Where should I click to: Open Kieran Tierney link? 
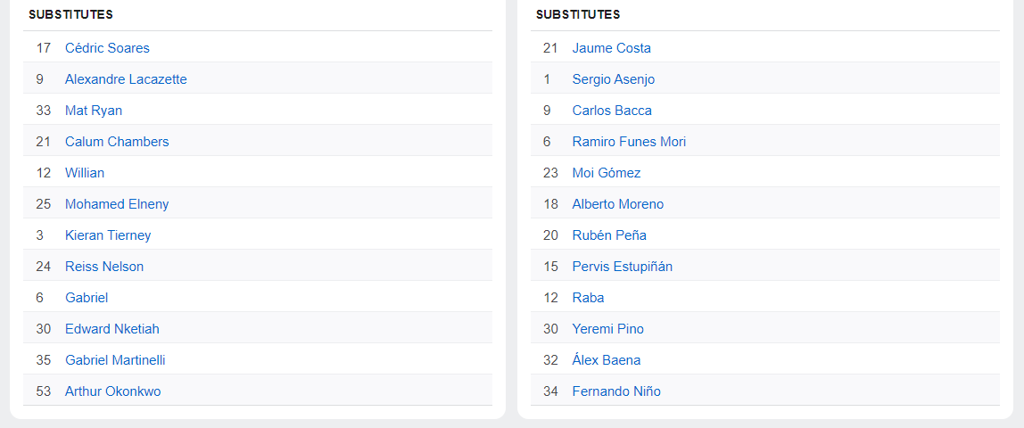click(108, 235)
